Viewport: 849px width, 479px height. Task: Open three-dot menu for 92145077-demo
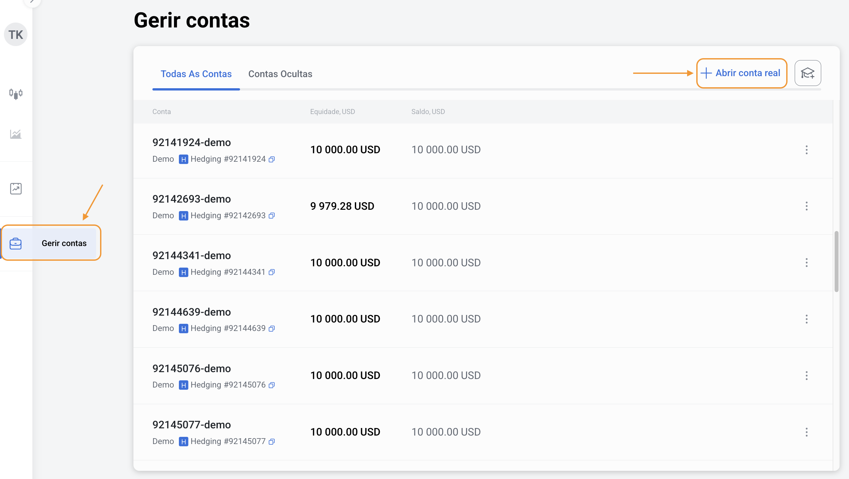806,432
